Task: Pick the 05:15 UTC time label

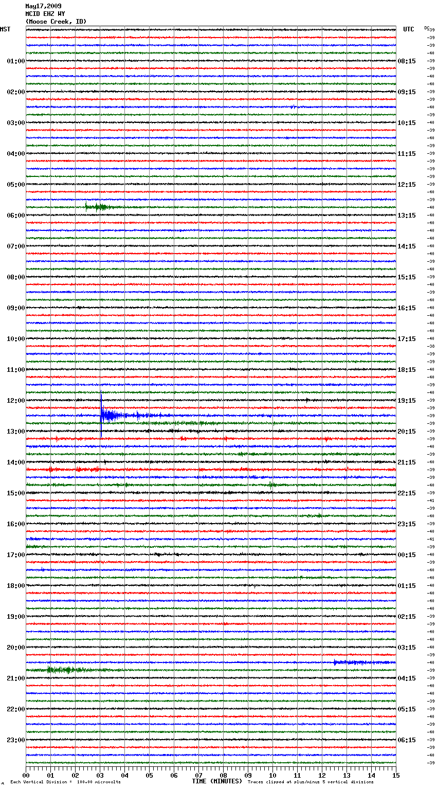Action: tap(407, 709)
